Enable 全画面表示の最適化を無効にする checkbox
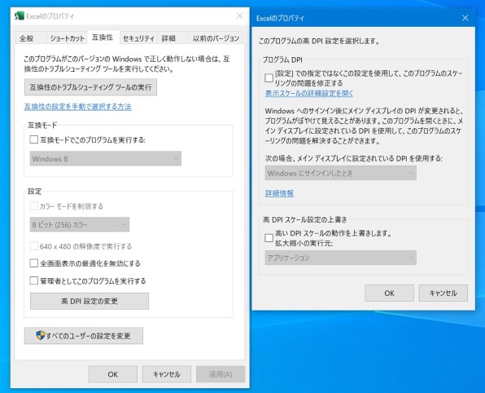Image resolution: width=485 pixels, height=393 pixels. click(33, 263)
